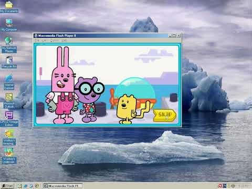Click the first quick launch icon beside Start
The height and width of the screenshot is (189, 252).
(x=19, y=186)
